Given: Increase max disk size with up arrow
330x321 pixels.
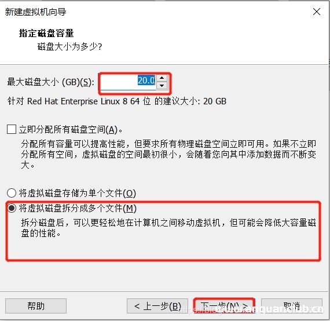Looking at the screenshot, I should [x=162, y=78].
